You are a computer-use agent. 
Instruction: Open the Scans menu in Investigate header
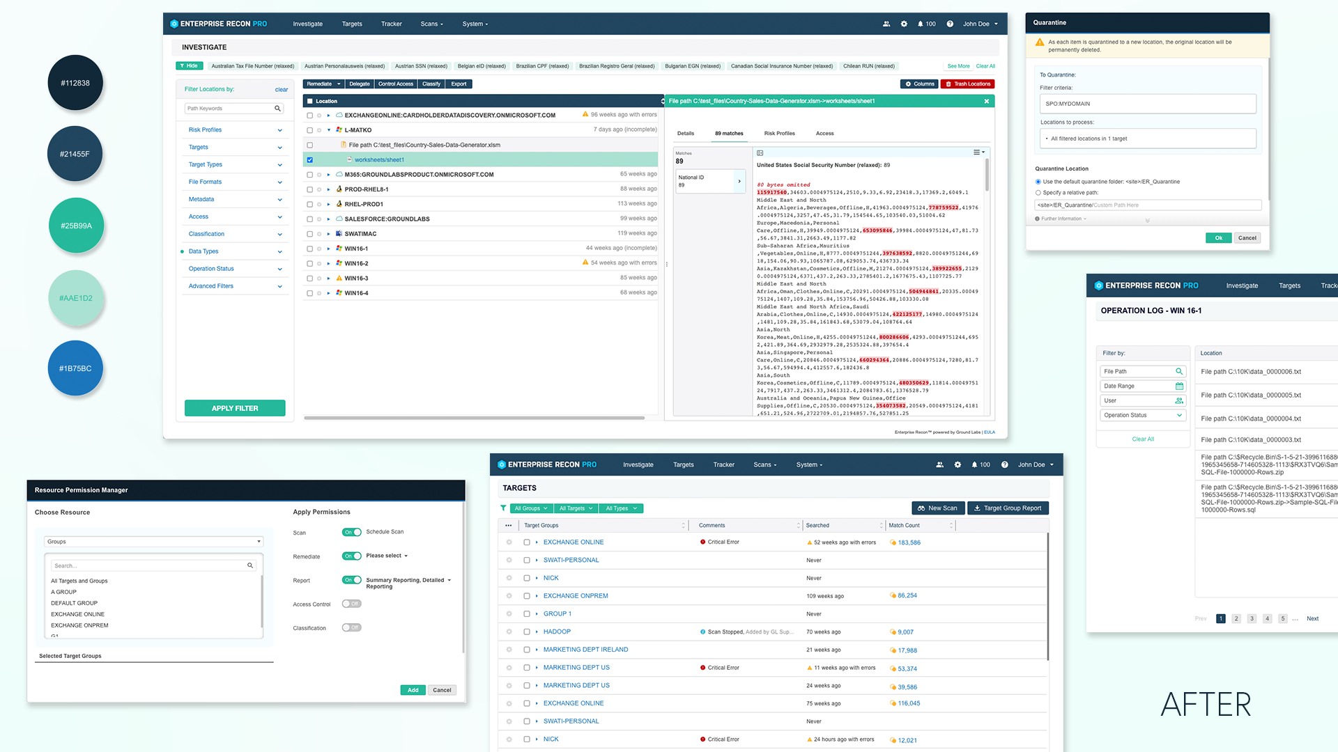431,24
